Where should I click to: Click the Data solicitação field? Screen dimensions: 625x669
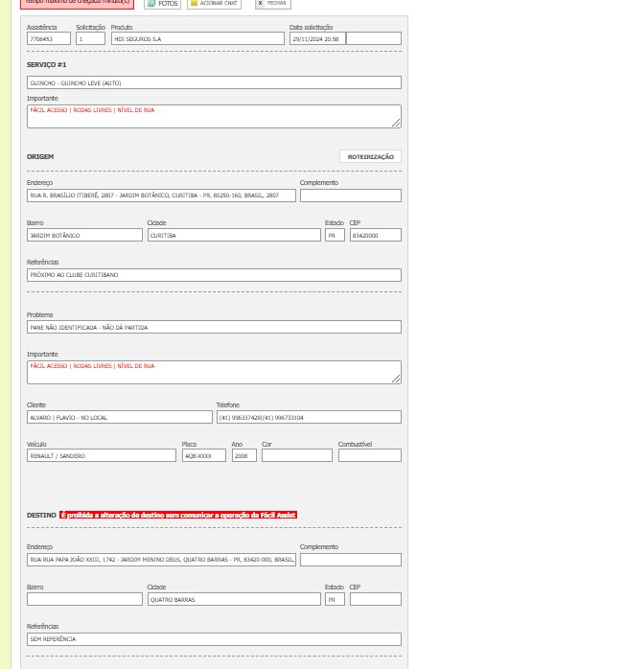(316, 39)
